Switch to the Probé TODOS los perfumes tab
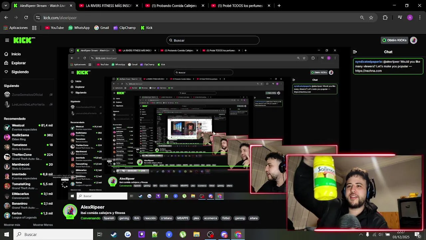Image resolution: width=426 pixels, height=240 pixels. (x=240, y=6)
